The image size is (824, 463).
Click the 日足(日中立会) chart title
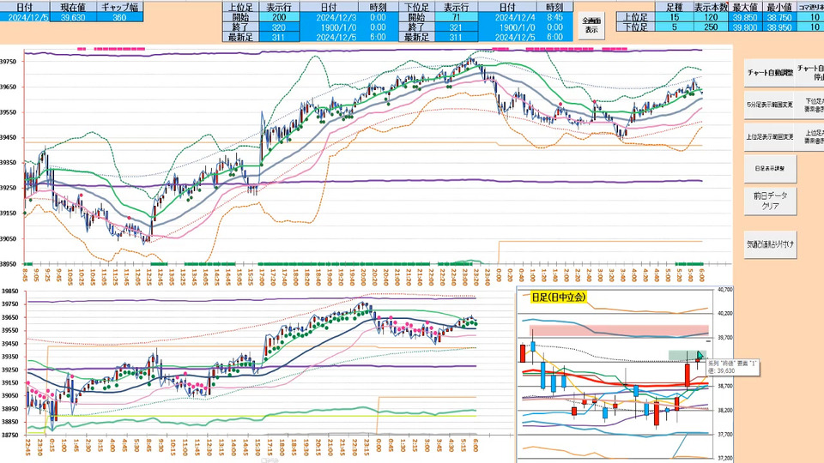point(558,298)
